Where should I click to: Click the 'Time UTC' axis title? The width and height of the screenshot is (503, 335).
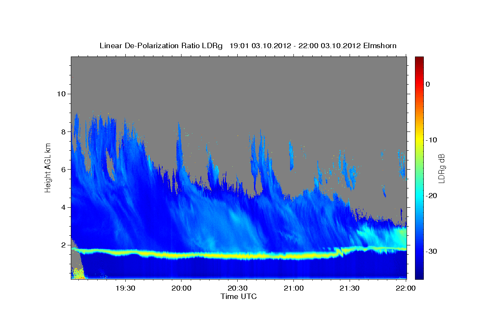239,296
